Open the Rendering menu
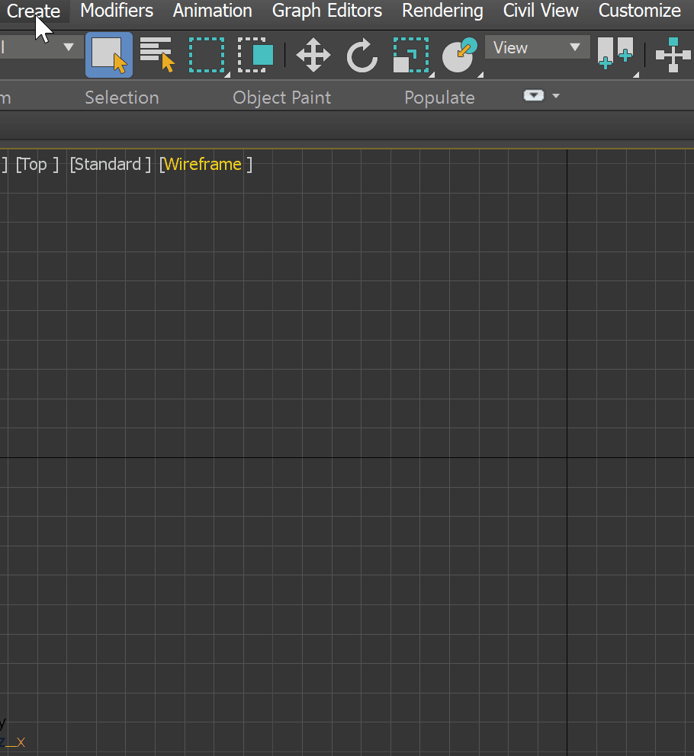The height and width of the screenshot is (756, 694). (442, 11)
